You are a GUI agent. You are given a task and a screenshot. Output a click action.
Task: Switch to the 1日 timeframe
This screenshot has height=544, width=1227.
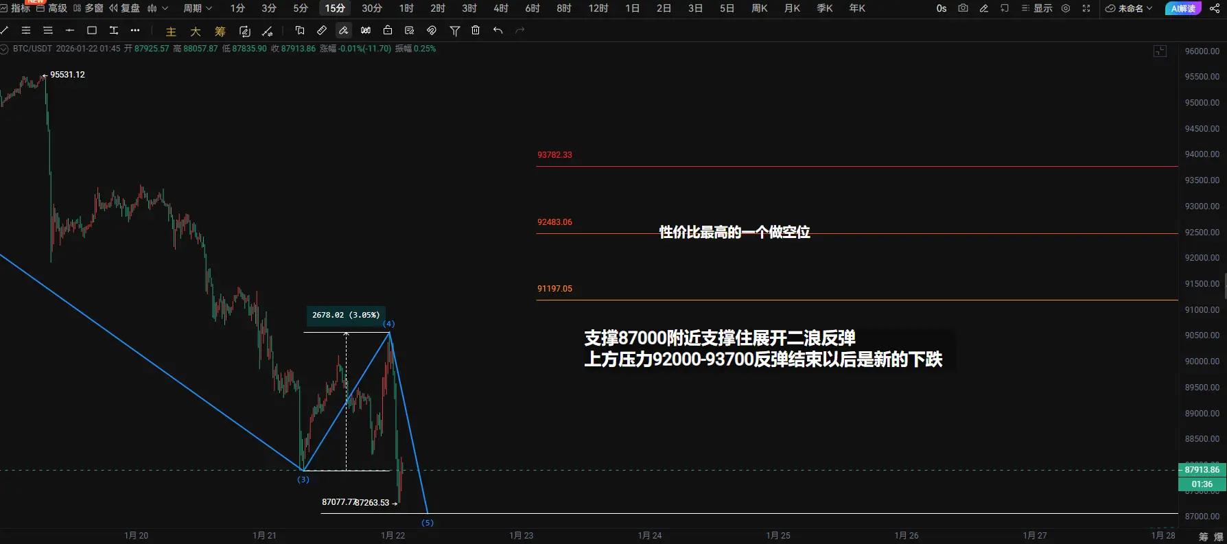coord(633,8)
